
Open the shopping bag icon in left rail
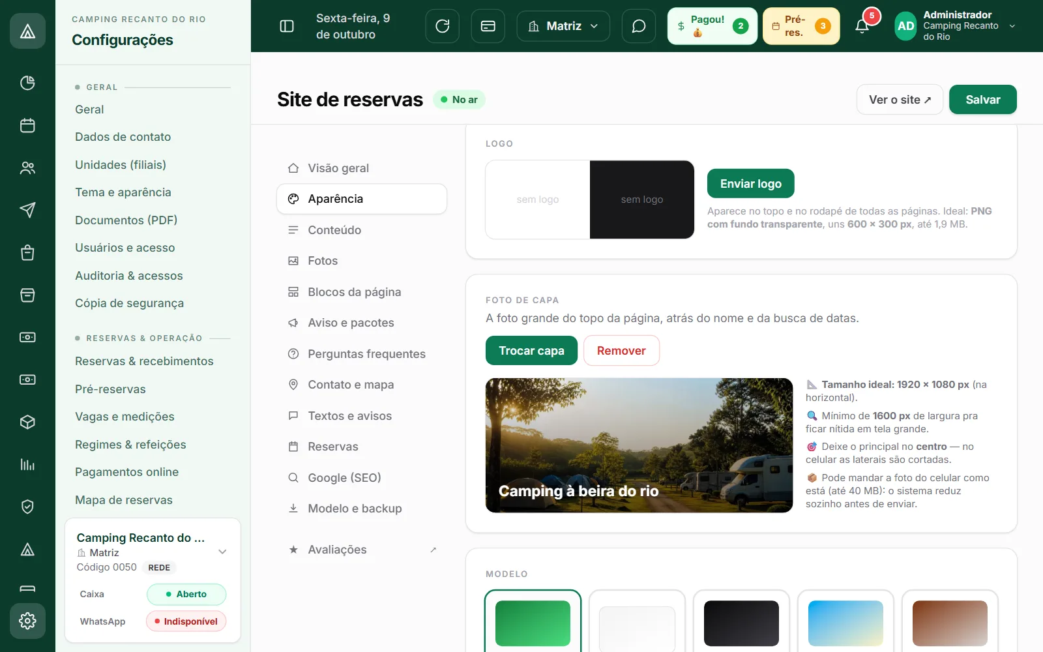click(x=27, y=252)
